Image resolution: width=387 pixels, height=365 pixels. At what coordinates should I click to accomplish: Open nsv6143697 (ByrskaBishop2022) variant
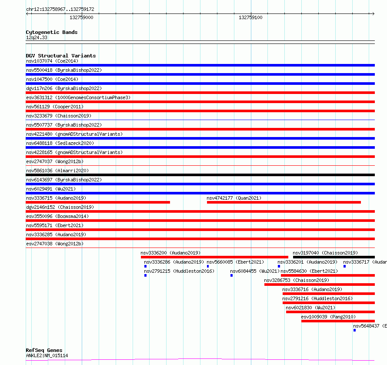[x=64, y=180]
